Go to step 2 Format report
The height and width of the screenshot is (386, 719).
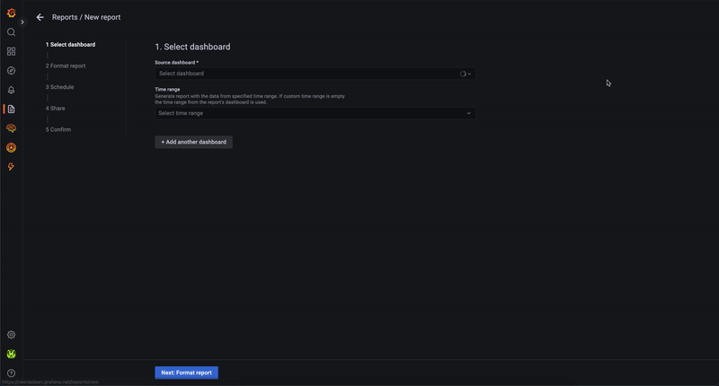[67, 66]
